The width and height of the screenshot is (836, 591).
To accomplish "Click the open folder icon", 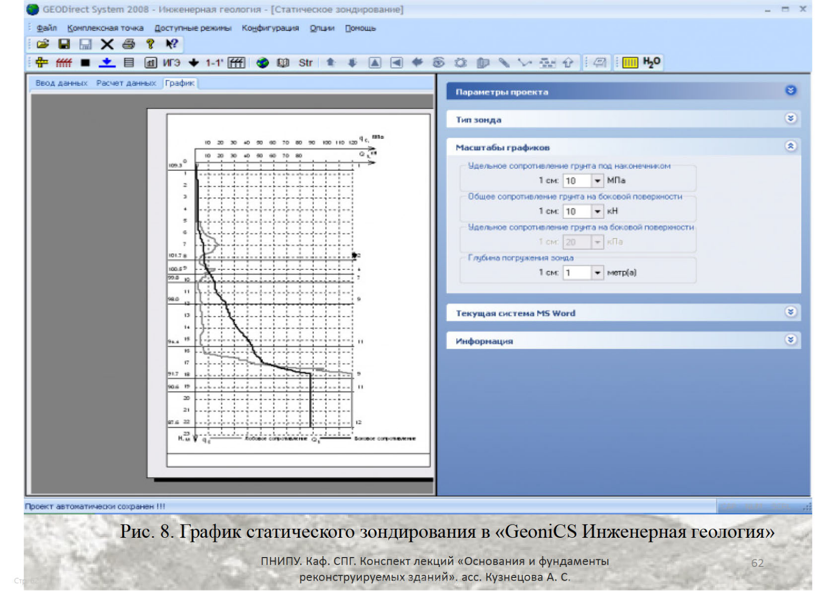I will click(x=43, y=44).
